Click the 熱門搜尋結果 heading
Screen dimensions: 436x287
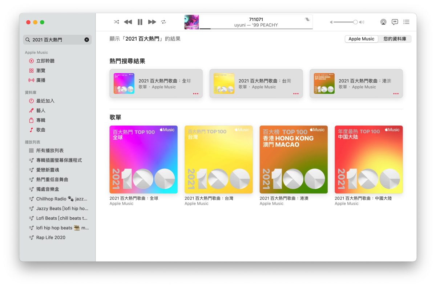click(128, 61)
